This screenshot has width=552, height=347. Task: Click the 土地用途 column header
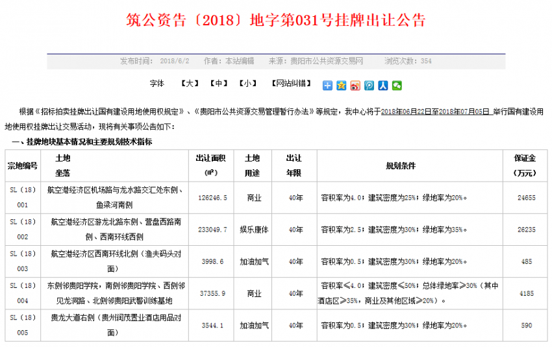[x=253, y=165]
